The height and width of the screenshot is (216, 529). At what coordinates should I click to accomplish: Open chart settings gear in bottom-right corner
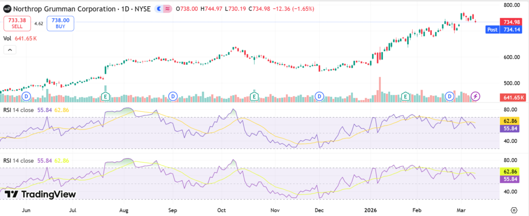tap(513, 210)
